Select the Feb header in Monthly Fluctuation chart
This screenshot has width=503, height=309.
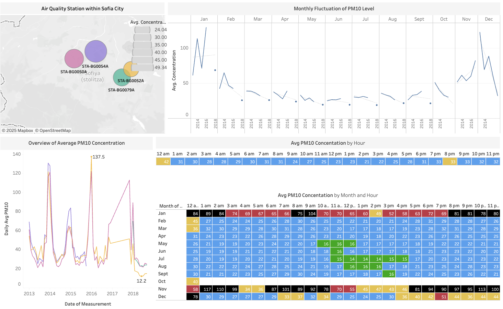tap(231, 19)
